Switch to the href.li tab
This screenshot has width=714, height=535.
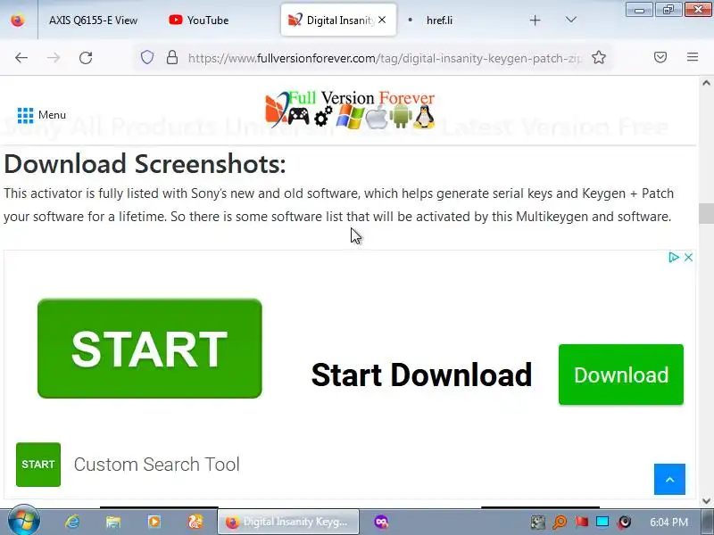pos(439,20)
